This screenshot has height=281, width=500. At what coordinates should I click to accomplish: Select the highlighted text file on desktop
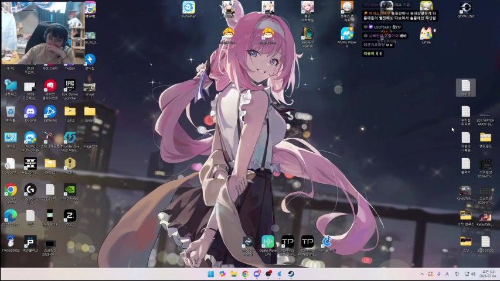[x=465, y=88]
